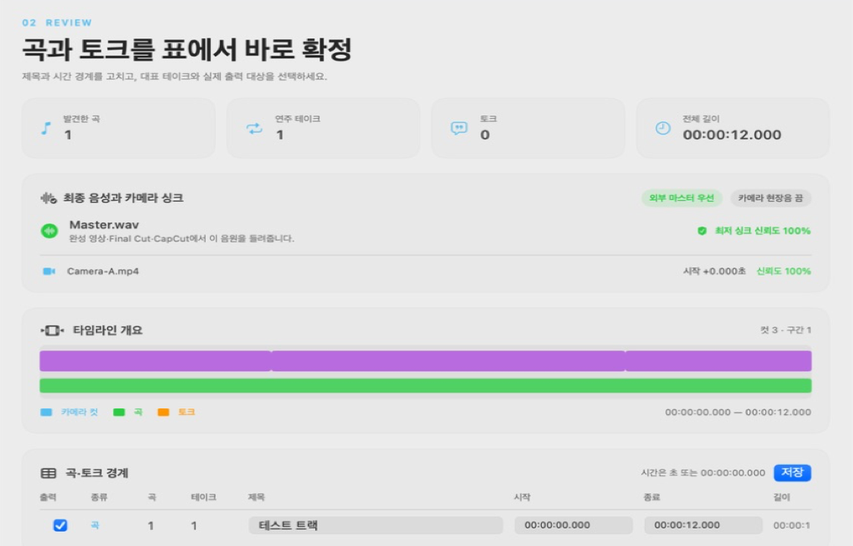Viewport: 853px width, 546px height.
Task: Click the 길이 column header
Action: click(782, 497)
